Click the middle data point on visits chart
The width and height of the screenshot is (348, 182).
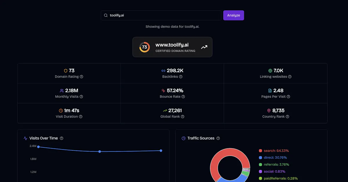[100, 151]
